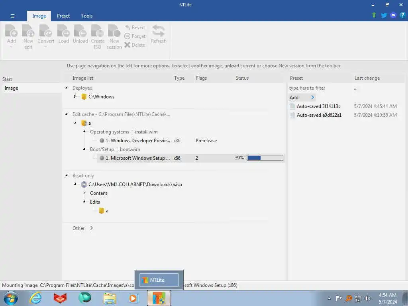This screenshot has width=408, height=306.
Task: Open the Help question mark icon
Action: coord(402,15)
